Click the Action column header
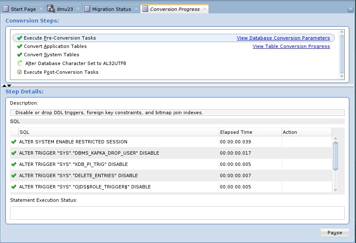 [x=307, y=132]
